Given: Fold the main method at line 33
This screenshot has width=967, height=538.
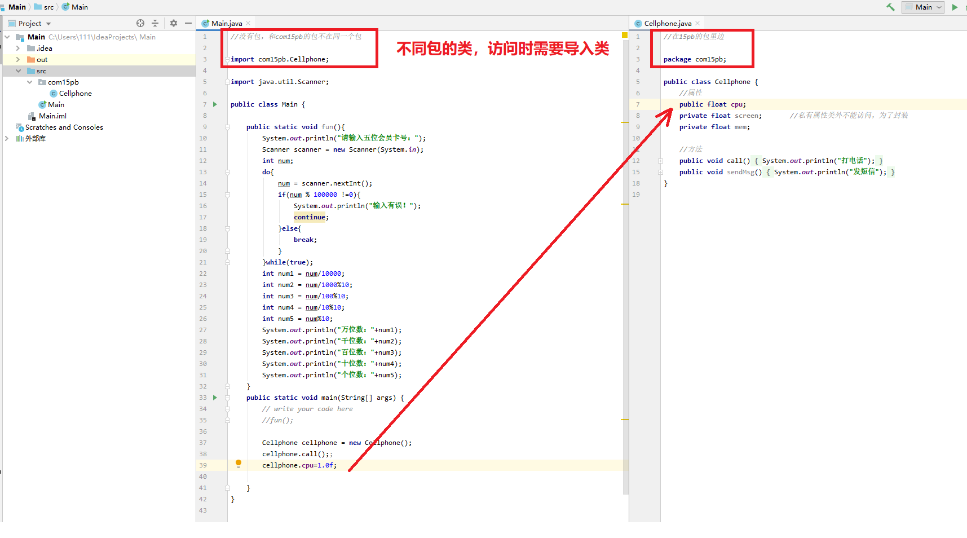Looking at the screenshot, I should click(x=227, y=398).
